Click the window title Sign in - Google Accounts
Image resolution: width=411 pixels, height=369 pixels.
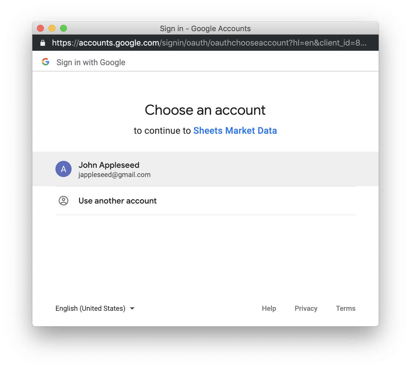coord(205,29)
